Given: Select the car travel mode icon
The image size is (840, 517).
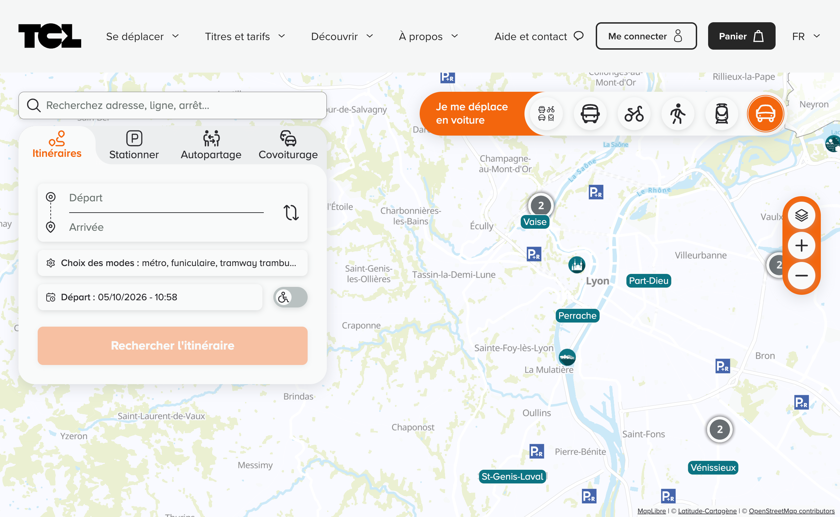Looking at the screenshot, I should [x=765, y=114].
